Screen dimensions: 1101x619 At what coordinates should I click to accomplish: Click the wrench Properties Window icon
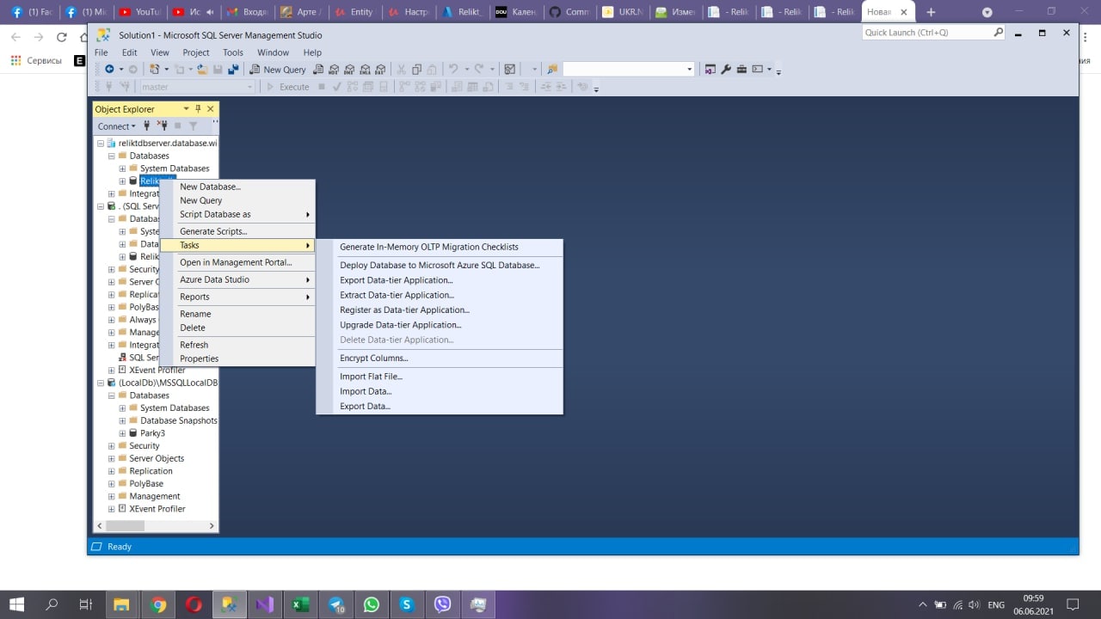tap(726, 70)
